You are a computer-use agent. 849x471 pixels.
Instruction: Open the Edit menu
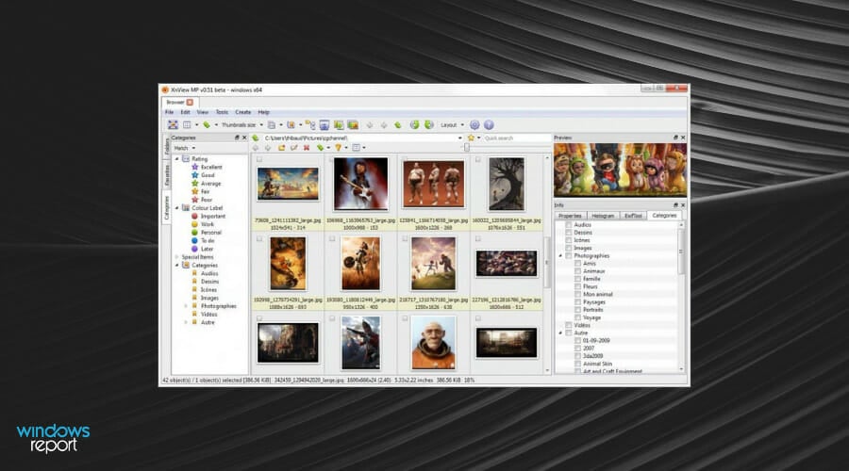tap(185, 112)
